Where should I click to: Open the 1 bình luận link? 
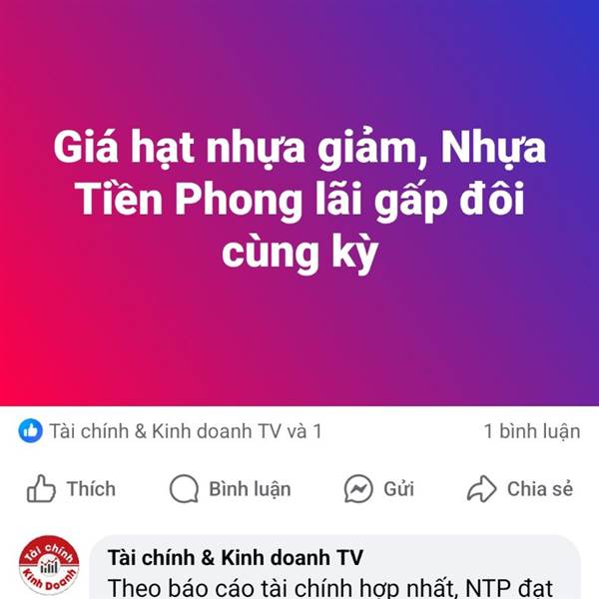(532, 431)
